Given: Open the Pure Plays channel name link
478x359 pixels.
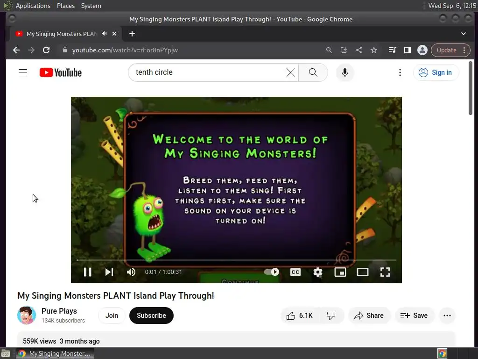Looking at the screenshot, I should point(59,311).
